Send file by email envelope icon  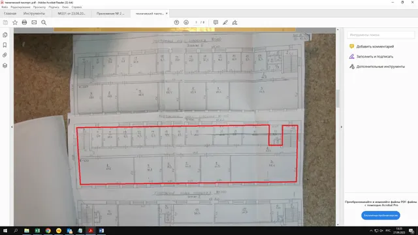tap(34, 22)
